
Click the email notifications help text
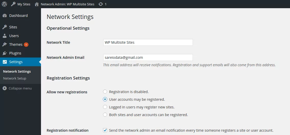pos(189,65)
